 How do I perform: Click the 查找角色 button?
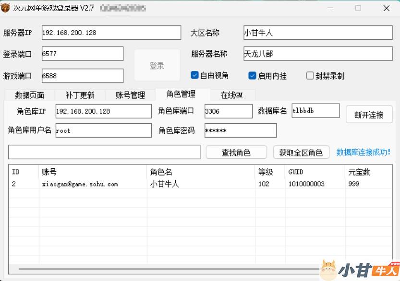pos(236,152)
